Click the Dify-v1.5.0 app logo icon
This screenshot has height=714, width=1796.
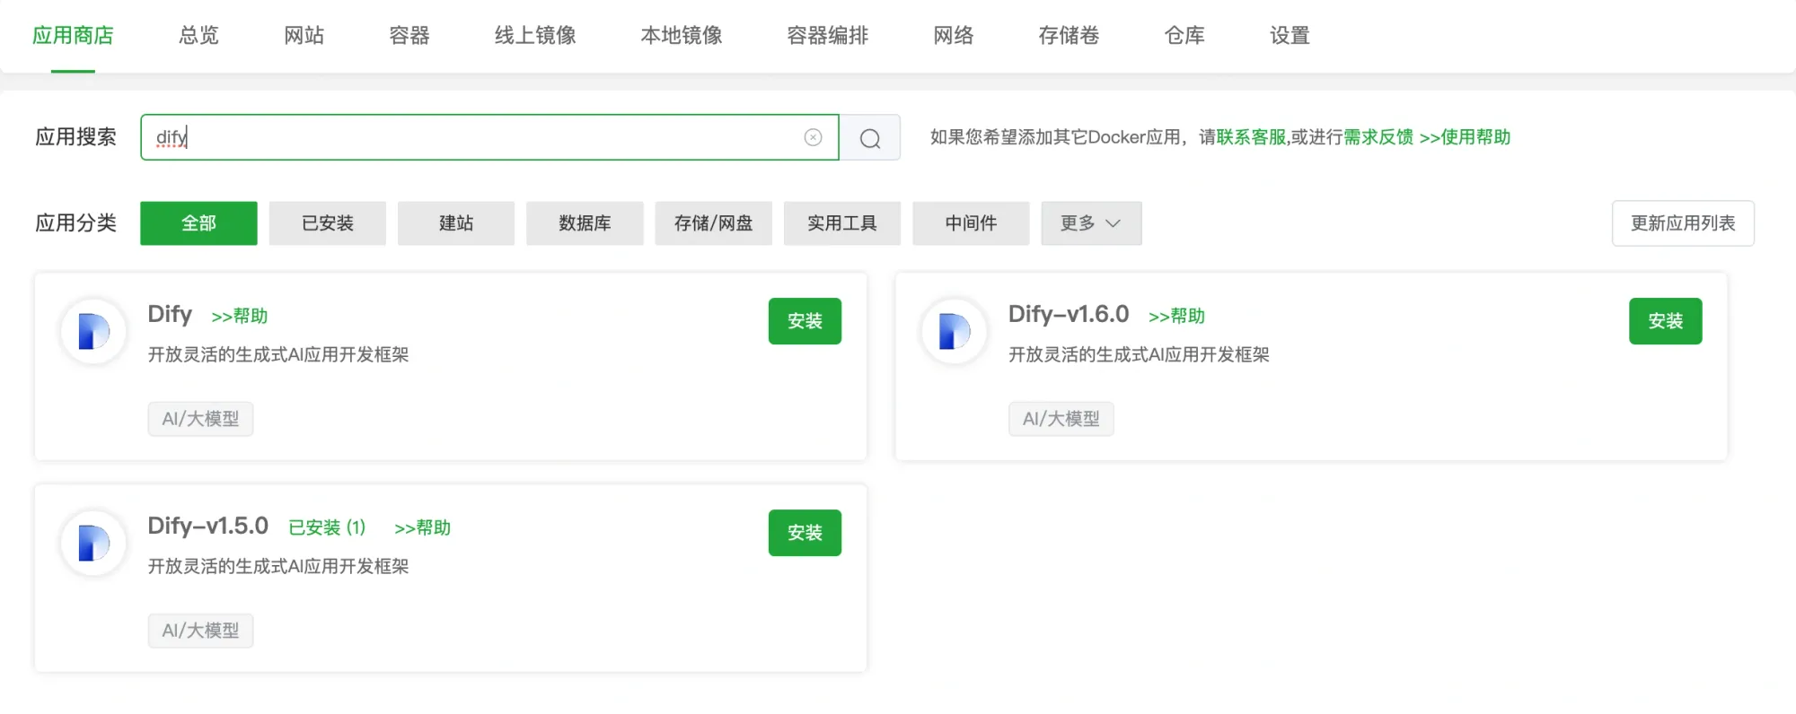click(x=93, y=543)
